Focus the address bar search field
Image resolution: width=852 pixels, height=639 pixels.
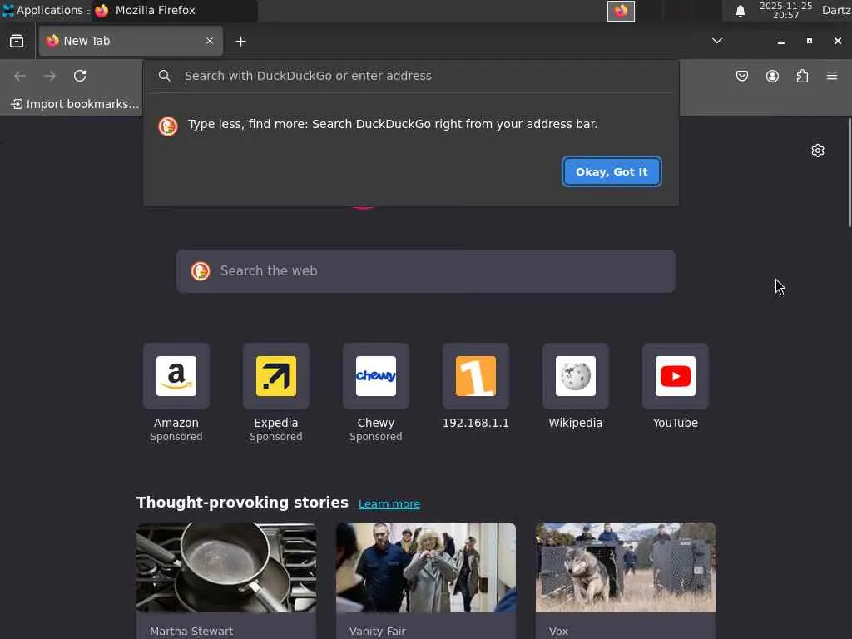click(x=413, y=76)
